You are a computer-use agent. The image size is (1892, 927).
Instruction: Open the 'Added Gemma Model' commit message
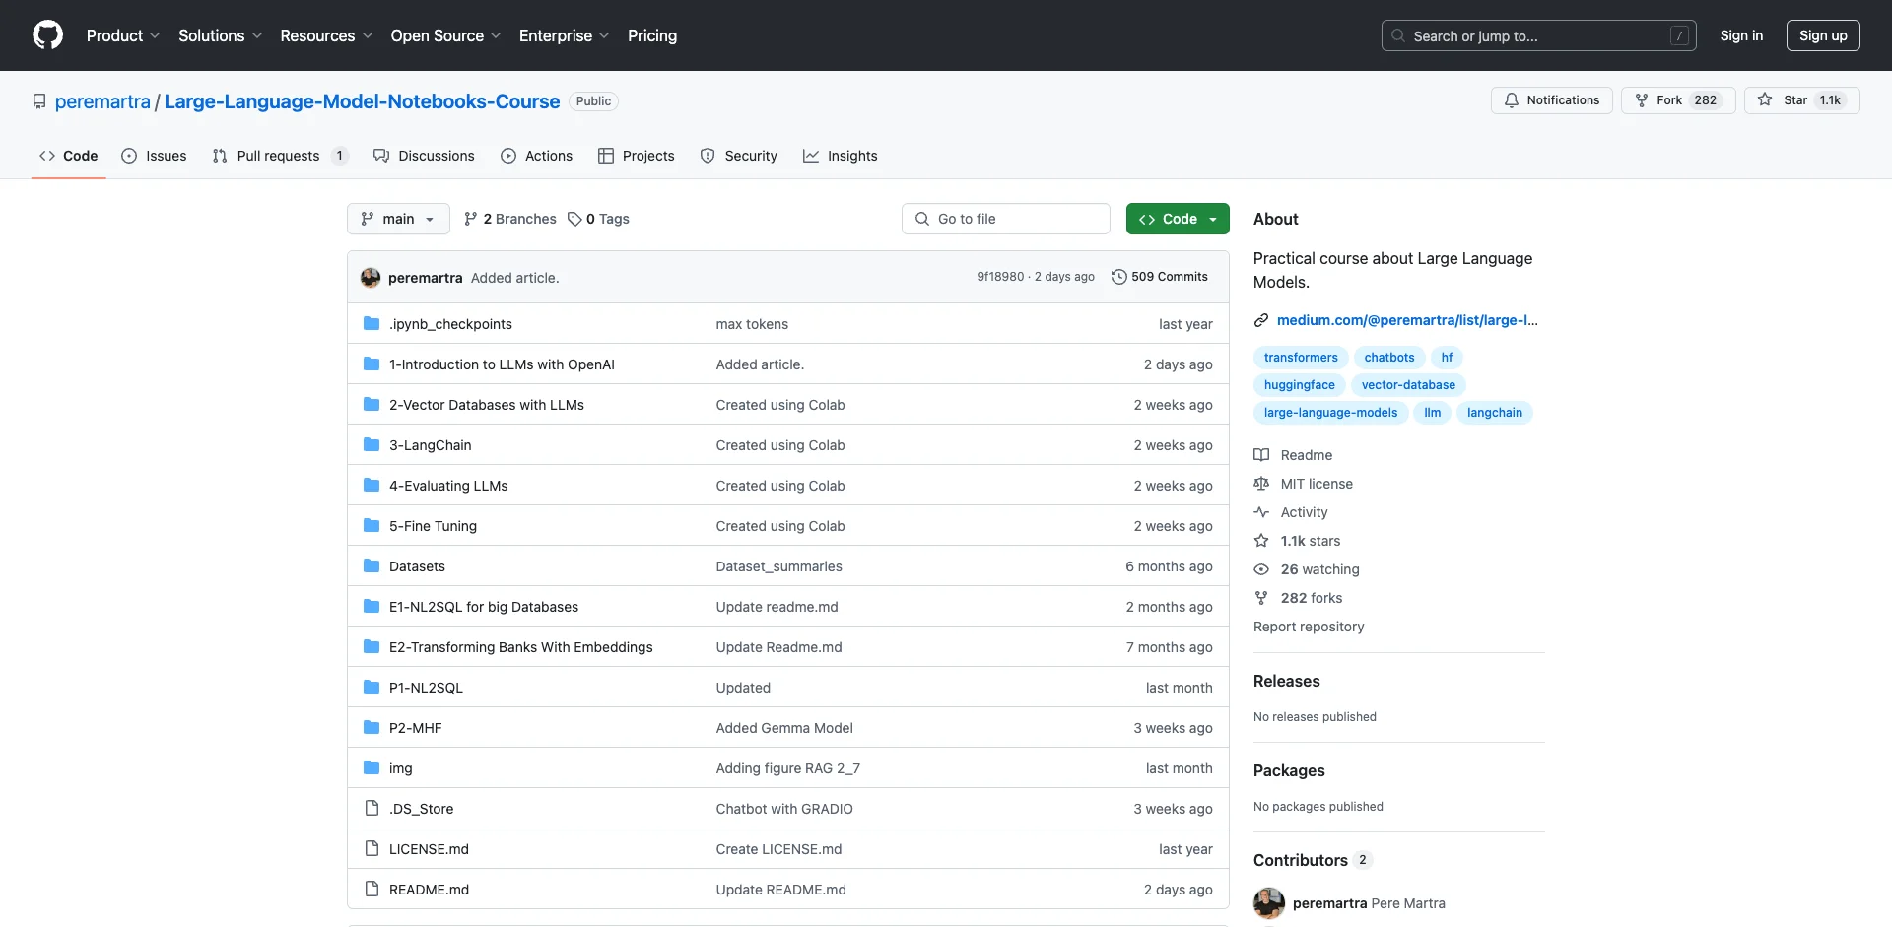784,728
